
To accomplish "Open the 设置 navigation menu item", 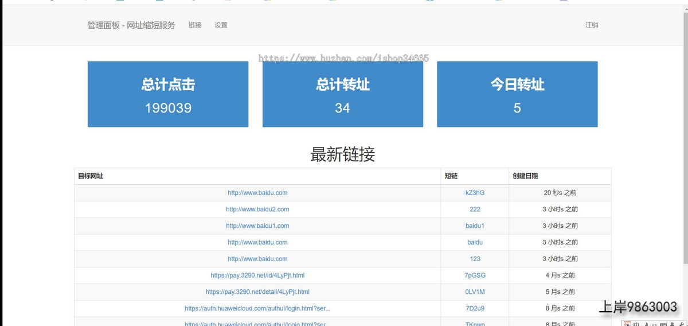I will (x=221, y=25).
